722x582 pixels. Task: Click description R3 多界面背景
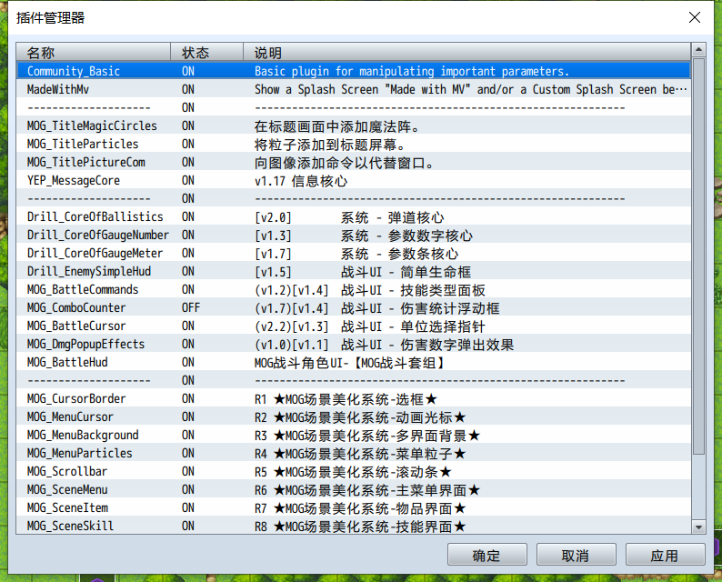pos(367,436)
